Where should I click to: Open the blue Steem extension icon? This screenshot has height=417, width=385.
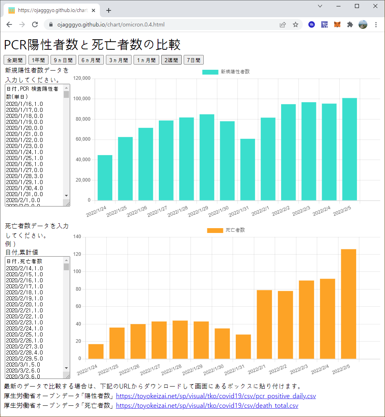coord(312,25)
